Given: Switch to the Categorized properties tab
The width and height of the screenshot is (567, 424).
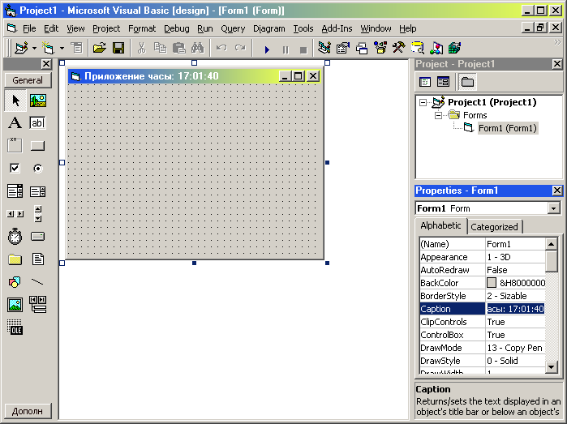Looking at the screenshot, I should coord(494,227).
